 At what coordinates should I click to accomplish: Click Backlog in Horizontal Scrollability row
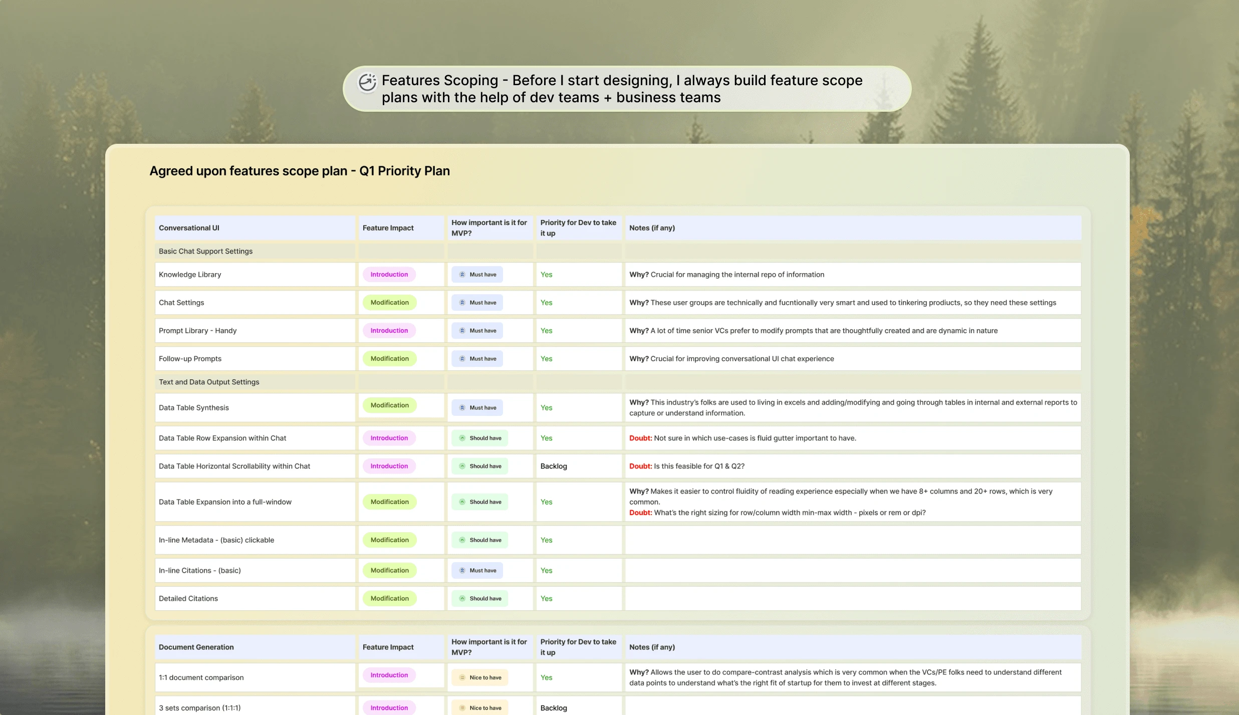point(554,466)
